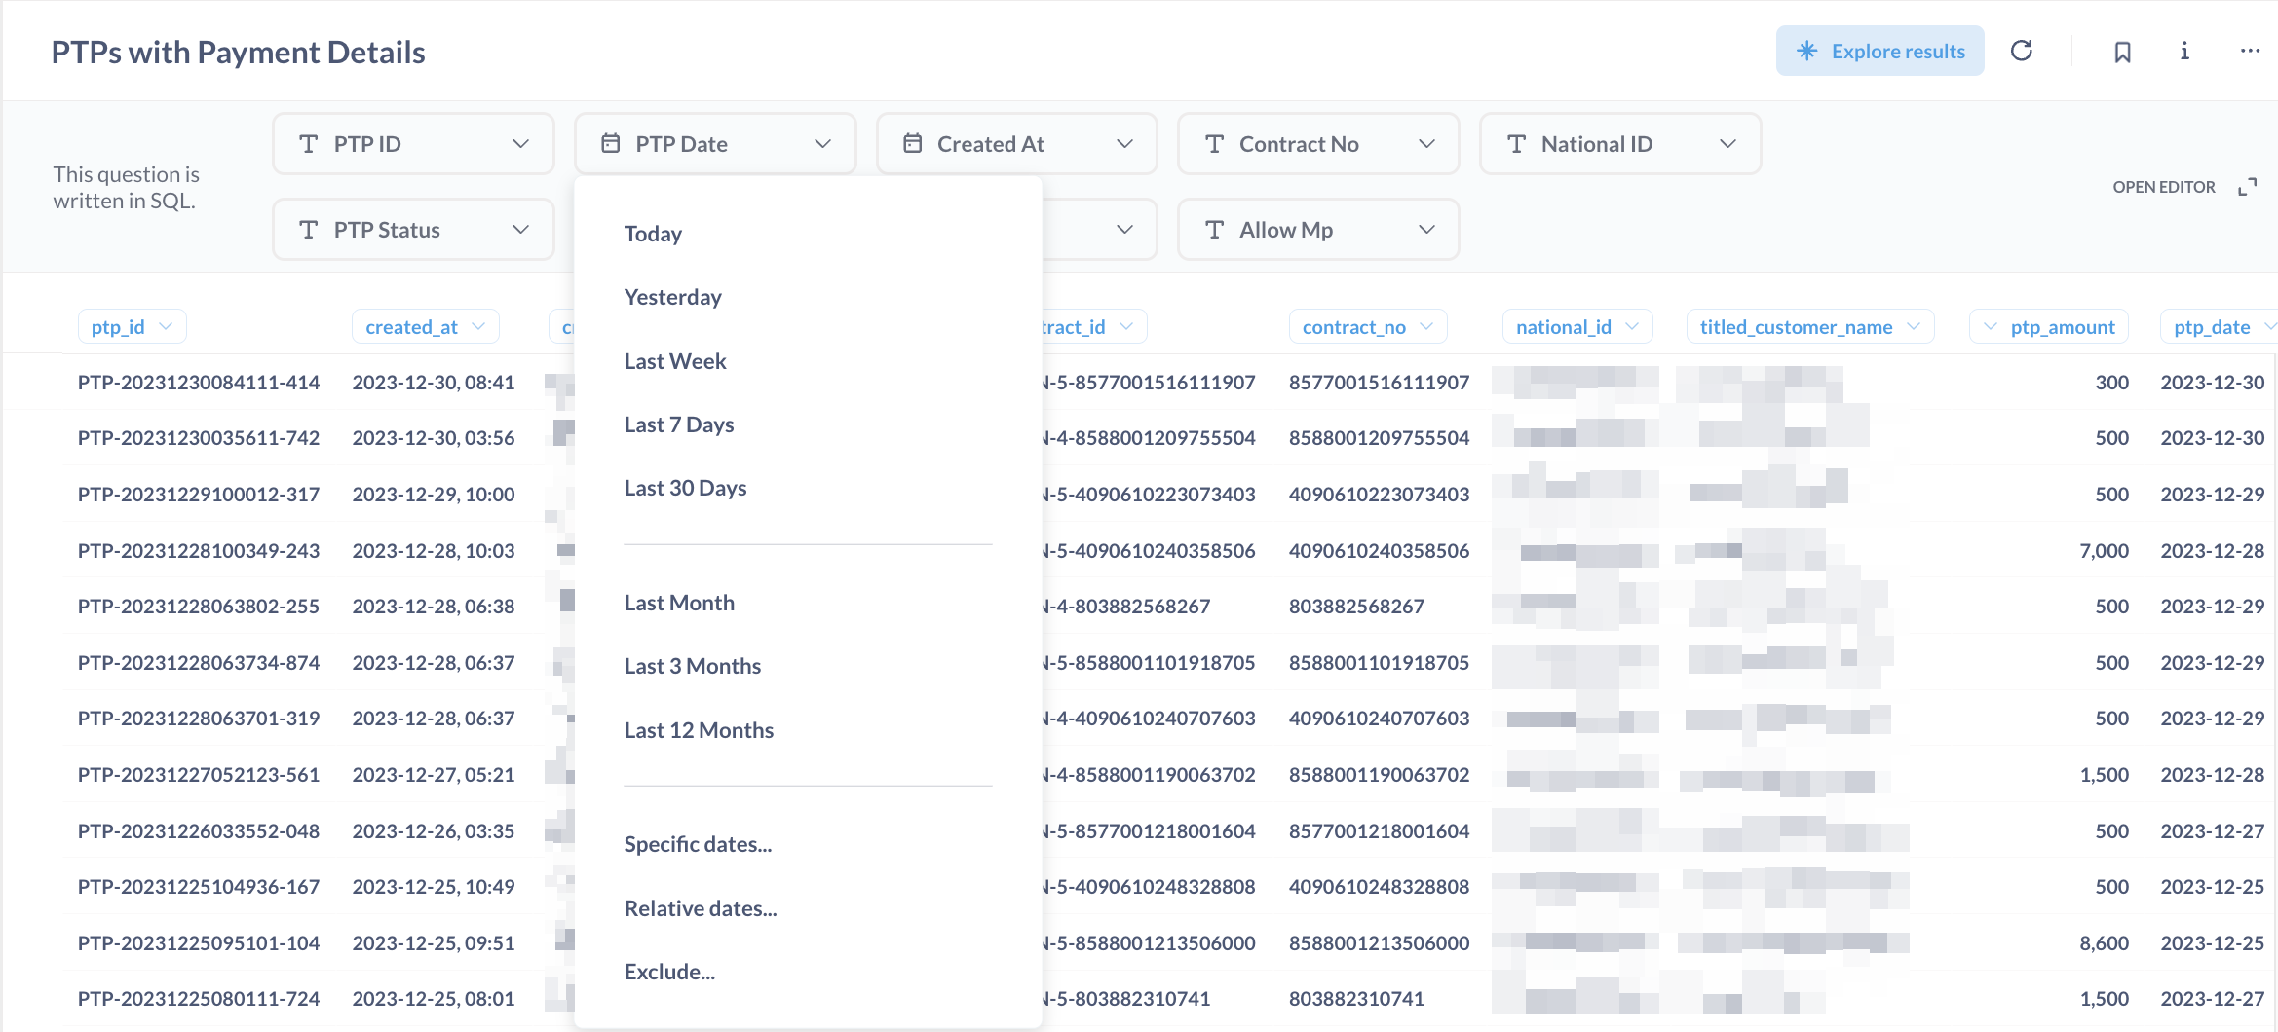The image size is (2278, 1032).
Task: Pick Specific dates... in the menu
Action: pyautogui.click(x=698, y=844)
